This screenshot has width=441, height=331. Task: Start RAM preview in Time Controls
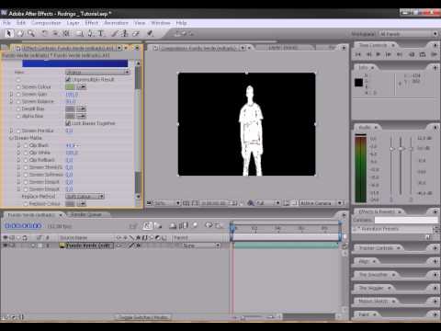point(434,54)
